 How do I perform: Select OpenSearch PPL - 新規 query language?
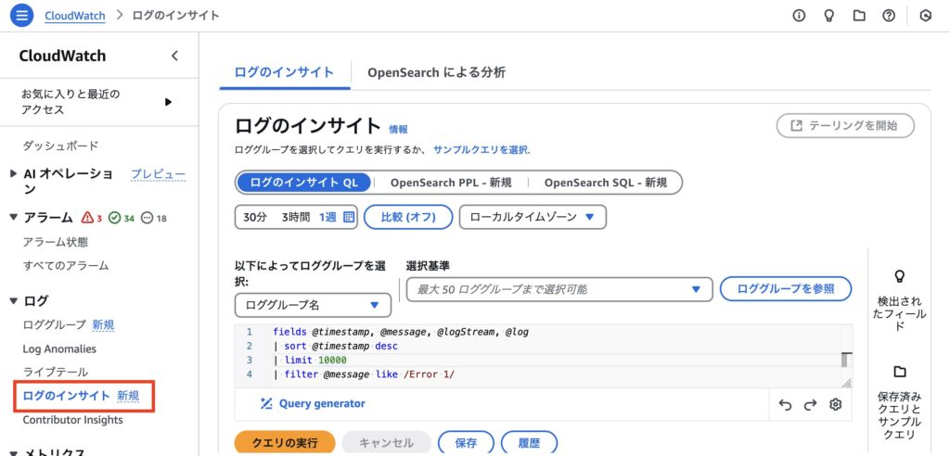pyautogui.click(x=451, y=183)
